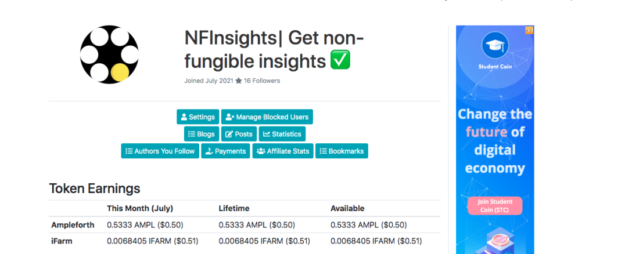625x254 pixels.
Task: Click the 'Student Coin' label in ad
Action: point(495,67)
